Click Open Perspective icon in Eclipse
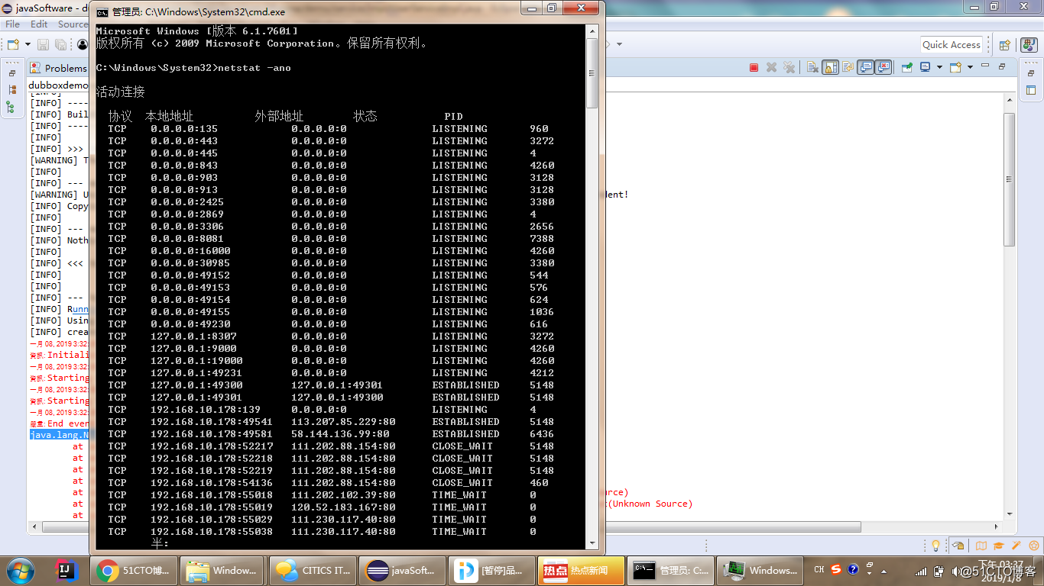This screenshot has width=1044, height=586. point(1004,45)
